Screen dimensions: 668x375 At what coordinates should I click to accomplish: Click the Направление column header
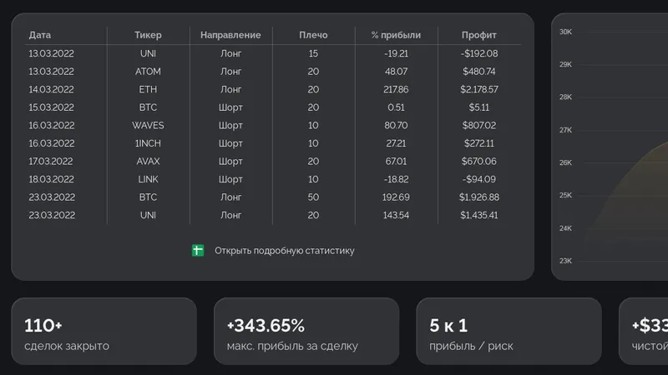coord(230,35)
